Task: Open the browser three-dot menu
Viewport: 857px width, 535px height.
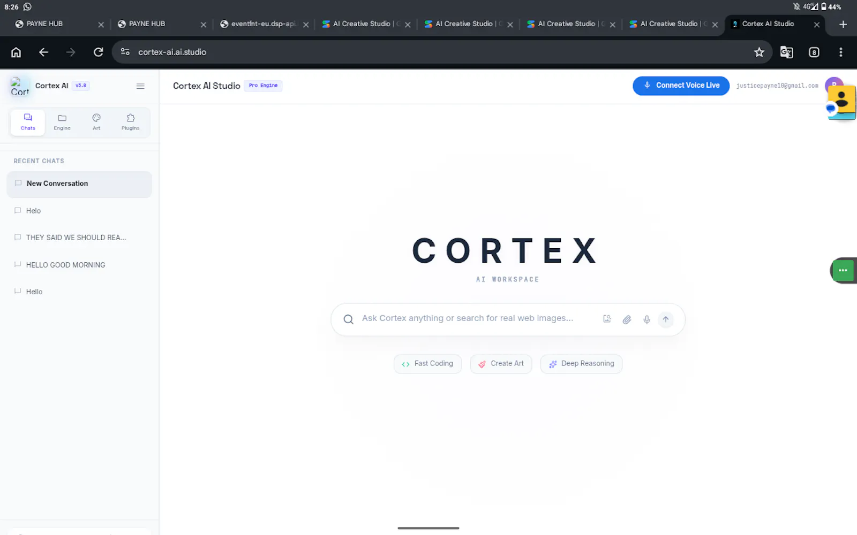Action: point(841,52)
